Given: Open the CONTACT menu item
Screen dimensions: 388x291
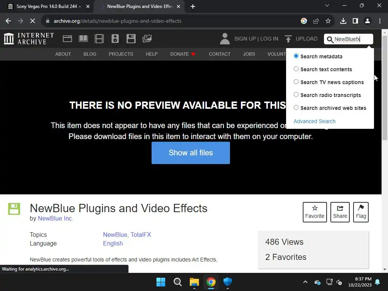Looking at the screenshot, I should [x=219, y=54].
